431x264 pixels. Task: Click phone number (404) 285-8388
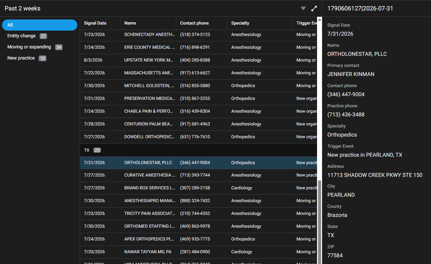tap(195, 60)
